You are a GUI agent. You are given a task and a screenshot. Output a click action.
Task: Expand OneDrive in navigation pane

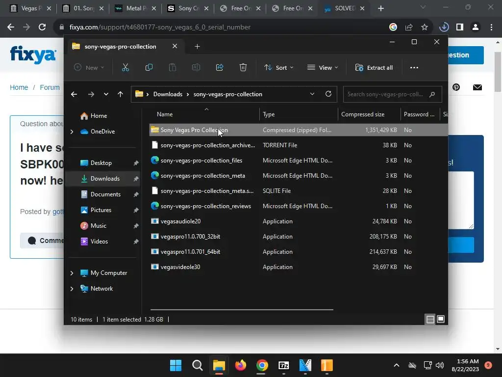pyautogui.click(x=72, y=132)
